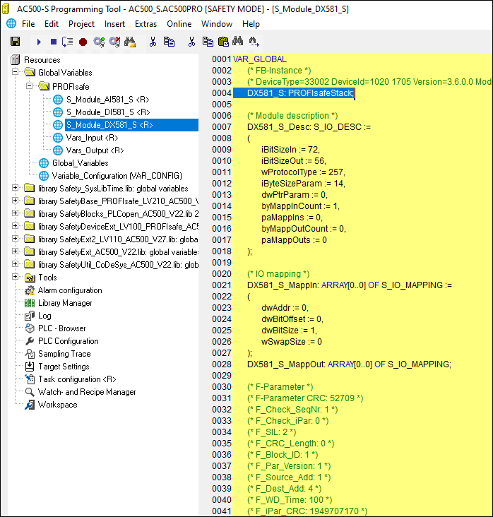Collapse the Global Variables folder

(16, 73)
